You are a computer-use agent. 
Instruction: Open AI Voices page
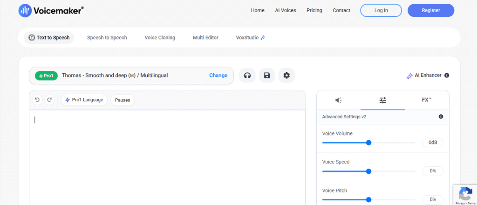pyautogui.click(x=286, y=10)
